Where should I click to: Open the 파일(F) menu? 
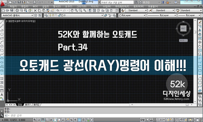click(13, 6)
